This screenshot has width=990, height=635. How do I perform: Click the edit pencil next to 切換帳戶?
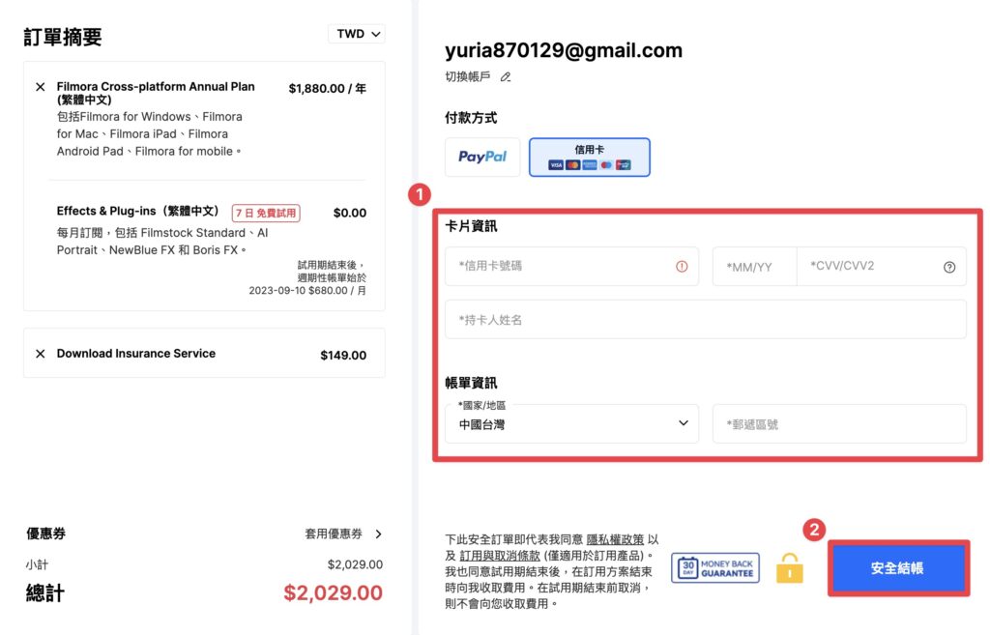(x=506, y=77)
